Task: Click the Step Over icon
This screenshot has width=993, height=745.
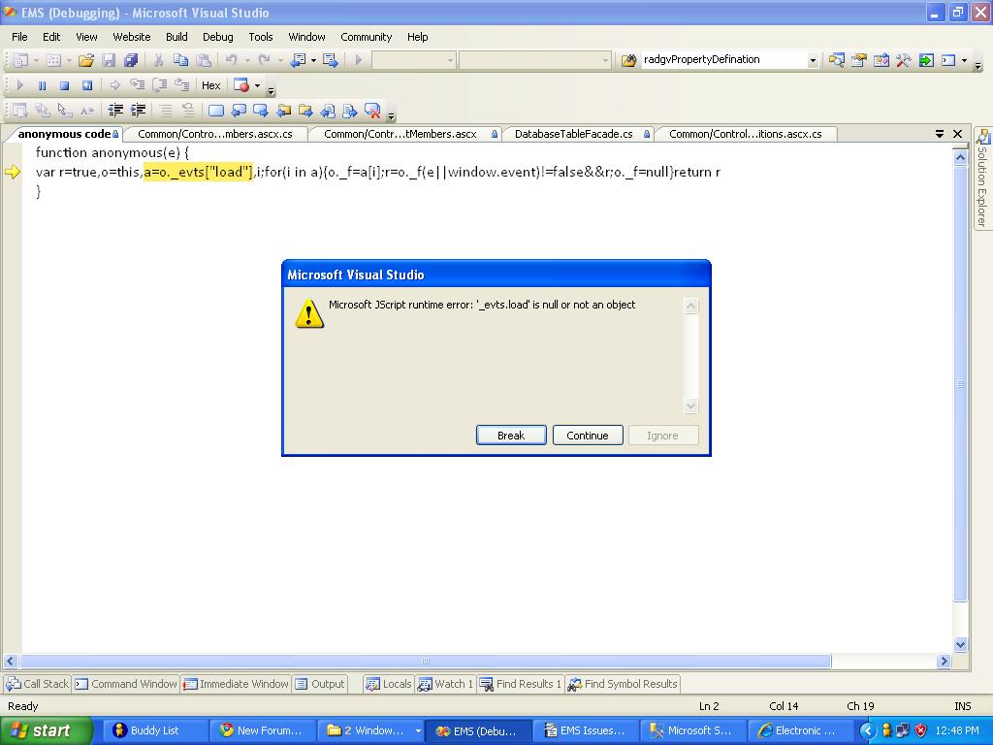Action: coord(160,85)
